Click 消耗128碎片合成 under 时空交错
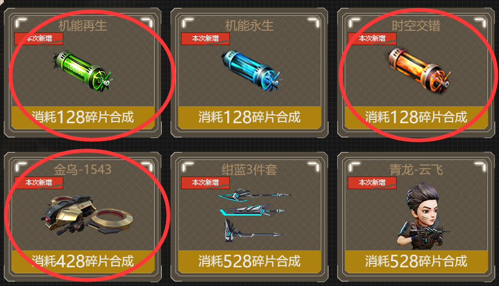499x286 pixels. tap(416, 117)
